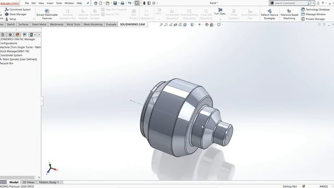The image size is (334, 188).
Task: Click Display Style cube icon in view toolbar
Action: click(193, 25)
